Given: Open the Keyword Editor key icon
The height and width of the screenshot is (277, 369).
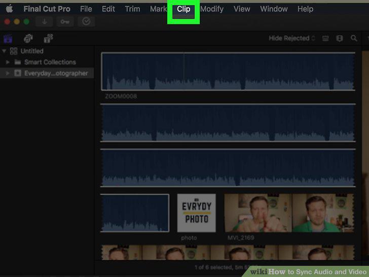Looking at the screenshot, I should pos(65,22).
